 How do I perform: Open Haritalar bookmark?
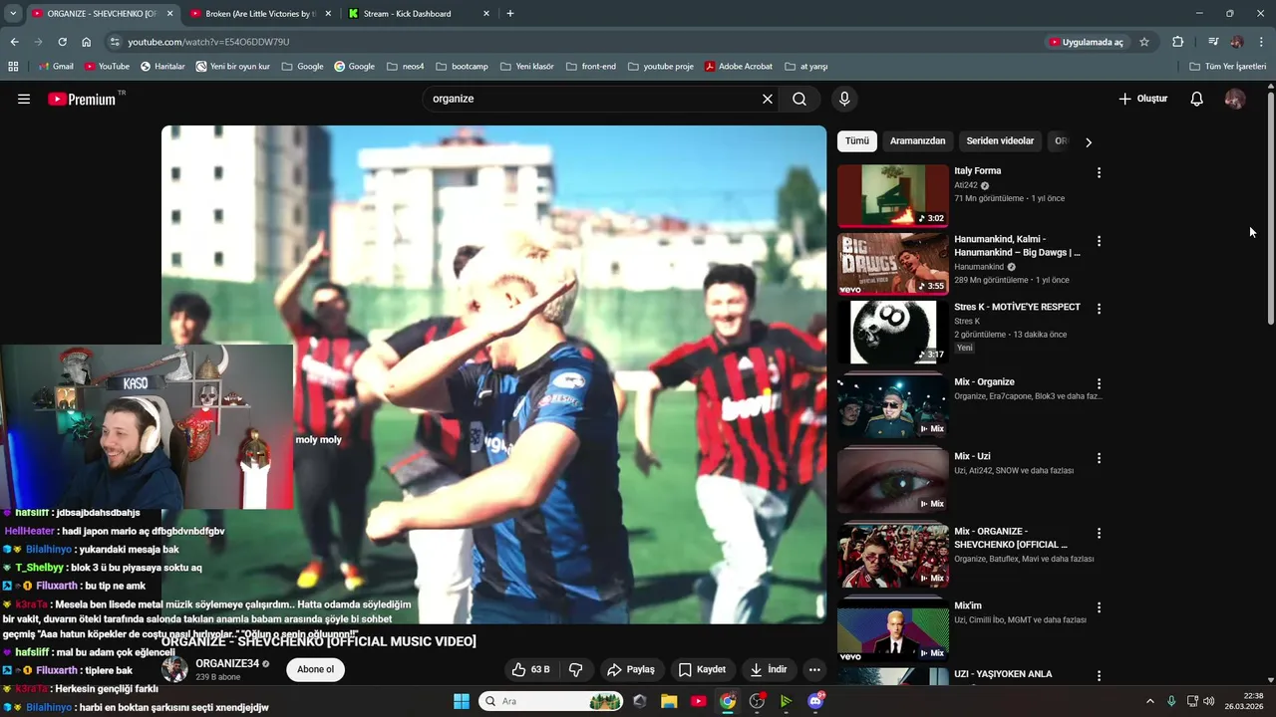coord(162,66)
